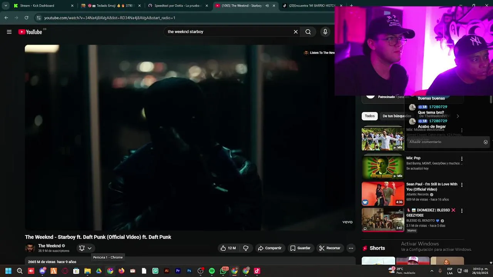Open The Weeknd channel name link
This screenshot has height=277, width=493.
[49, 246]
